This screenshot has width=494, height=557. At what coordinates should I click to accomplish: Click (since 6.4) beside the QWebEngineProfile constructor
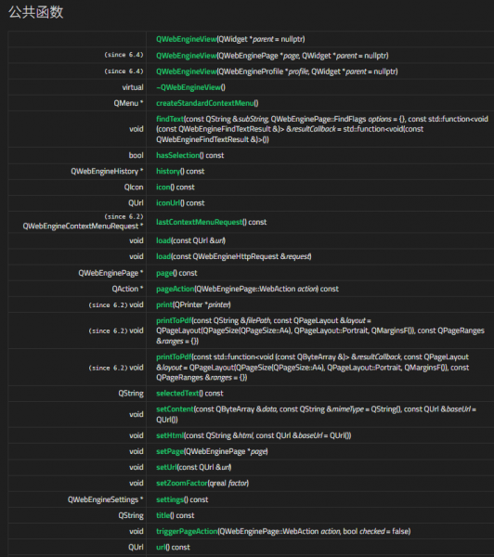pyautogui.click(x=124, y=71)
